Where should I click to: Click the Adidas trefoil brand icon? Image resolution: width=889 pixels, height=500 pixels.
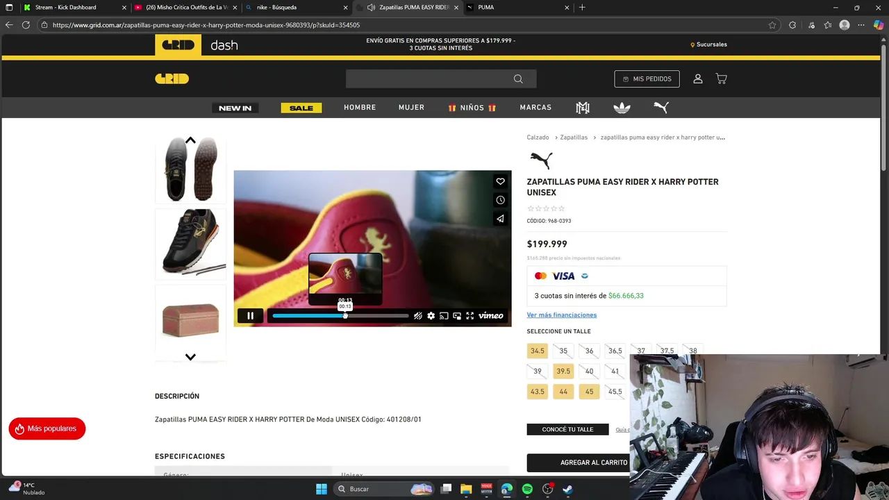pos(622,108)
